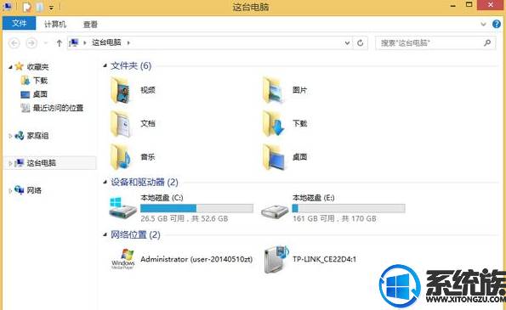
Task: Click the window system icon in title bar
Action: (x=7, y=7)
